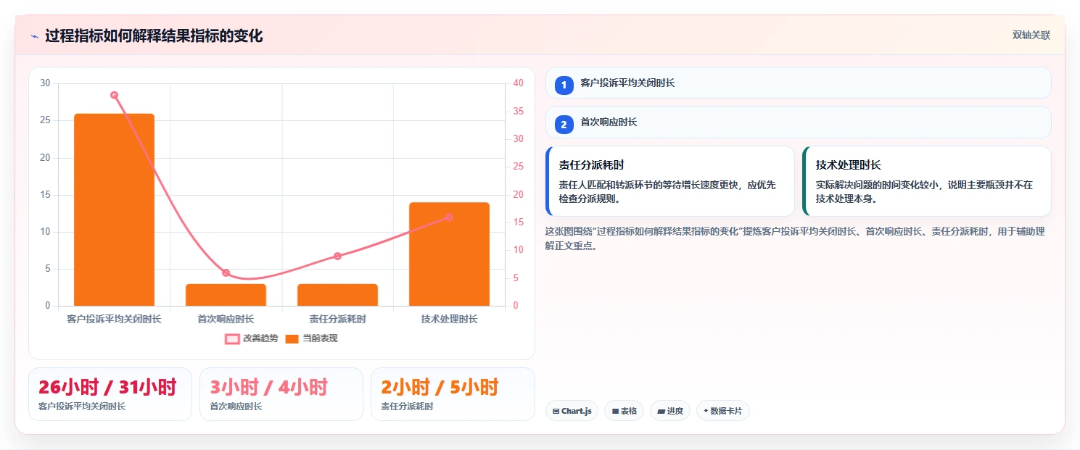
Task: Open the 责任分派耗时 description card
Action: (669, 181)
